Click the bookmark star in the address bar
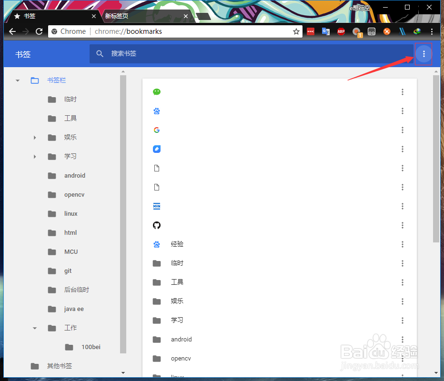 coord(296,31)
